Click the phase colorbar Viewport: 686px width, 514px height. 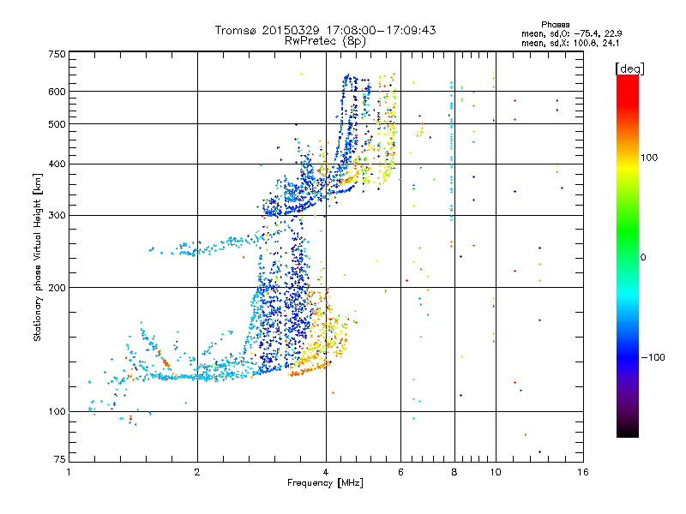pos(628,255)
